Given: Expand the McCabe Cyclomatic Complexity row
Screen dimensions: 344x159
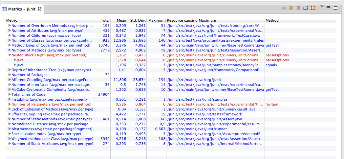Looking at the screenshot, I should 10,89.
